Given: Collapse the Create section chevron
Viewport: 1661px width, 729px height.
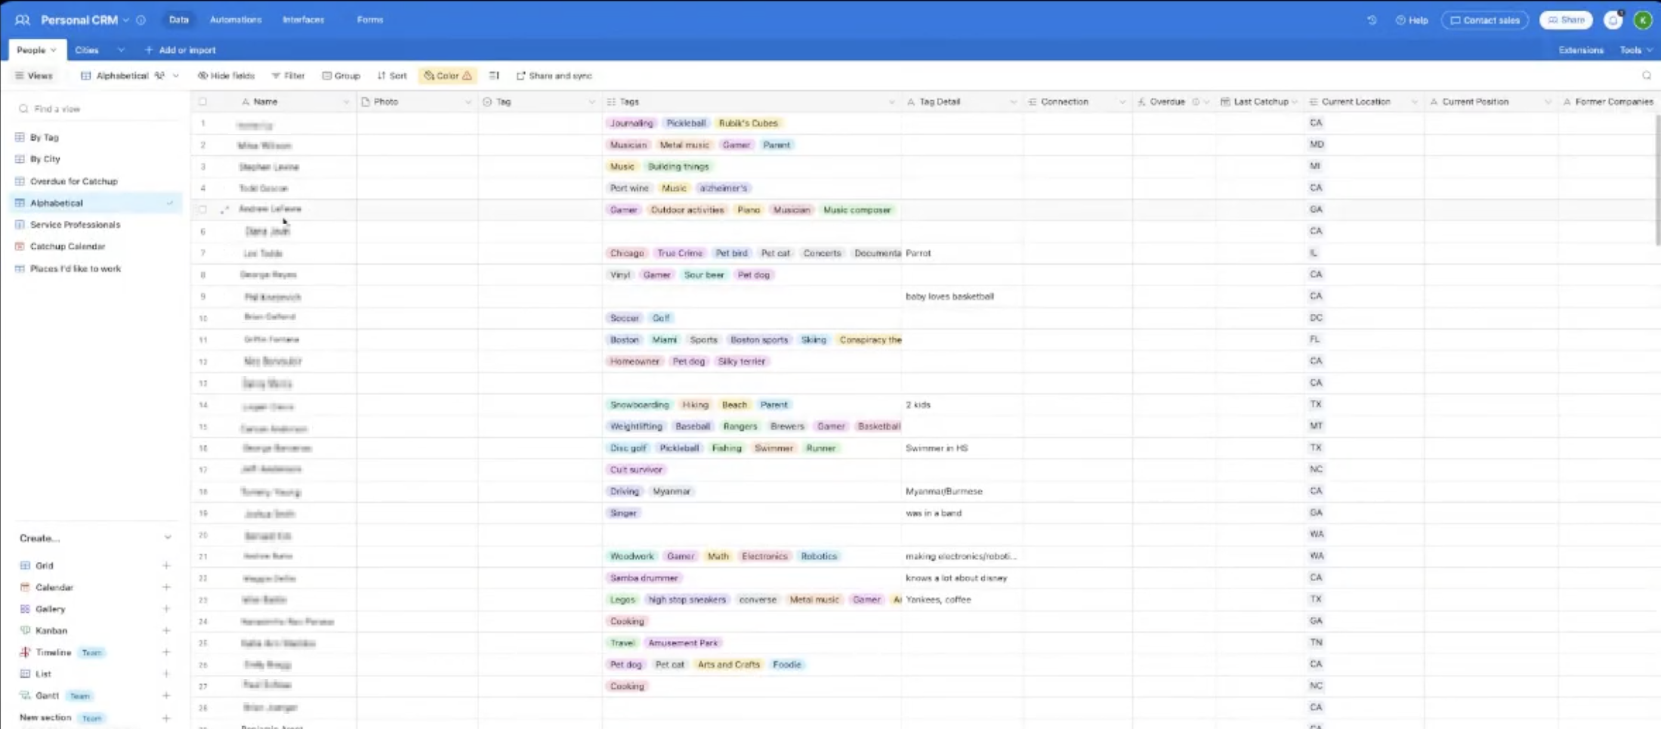Looking at the screenshot, I should (168, 538).
